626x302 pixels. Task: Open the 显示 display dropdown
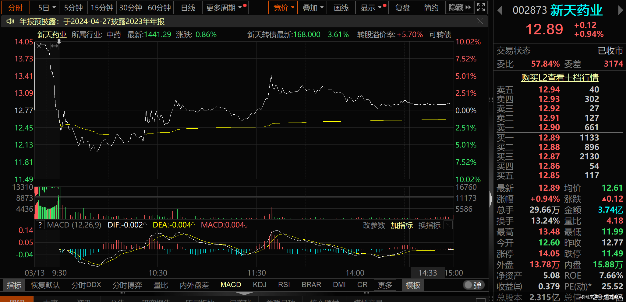372,8
